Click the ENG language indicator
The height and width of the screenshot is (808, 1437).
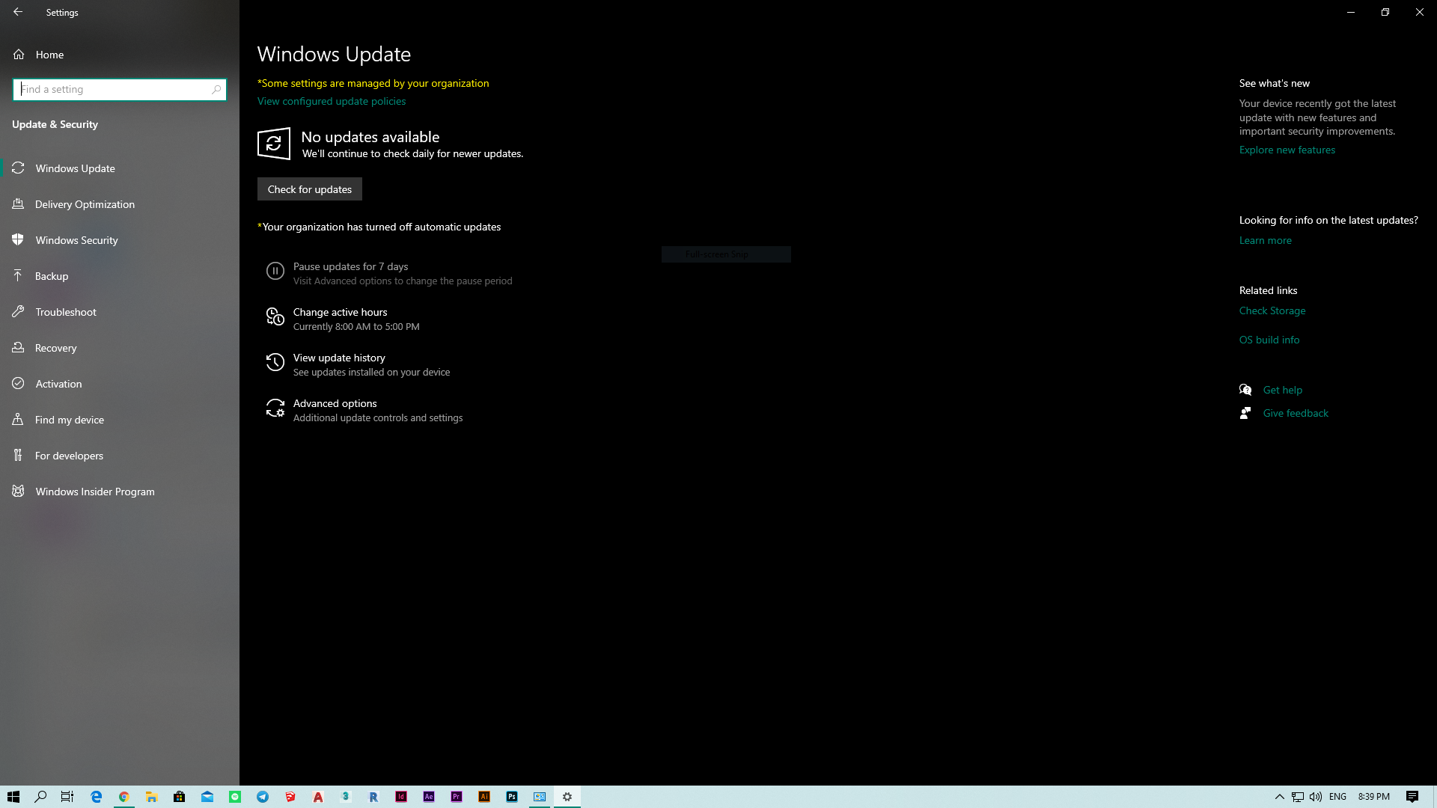tap(1338, 797)
